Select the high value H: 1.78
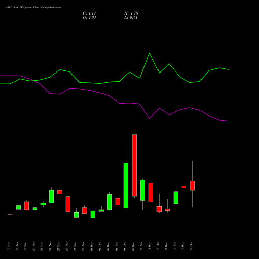Image resolution: width=259 pixels, height=259 pixels. tap(131, 13)
